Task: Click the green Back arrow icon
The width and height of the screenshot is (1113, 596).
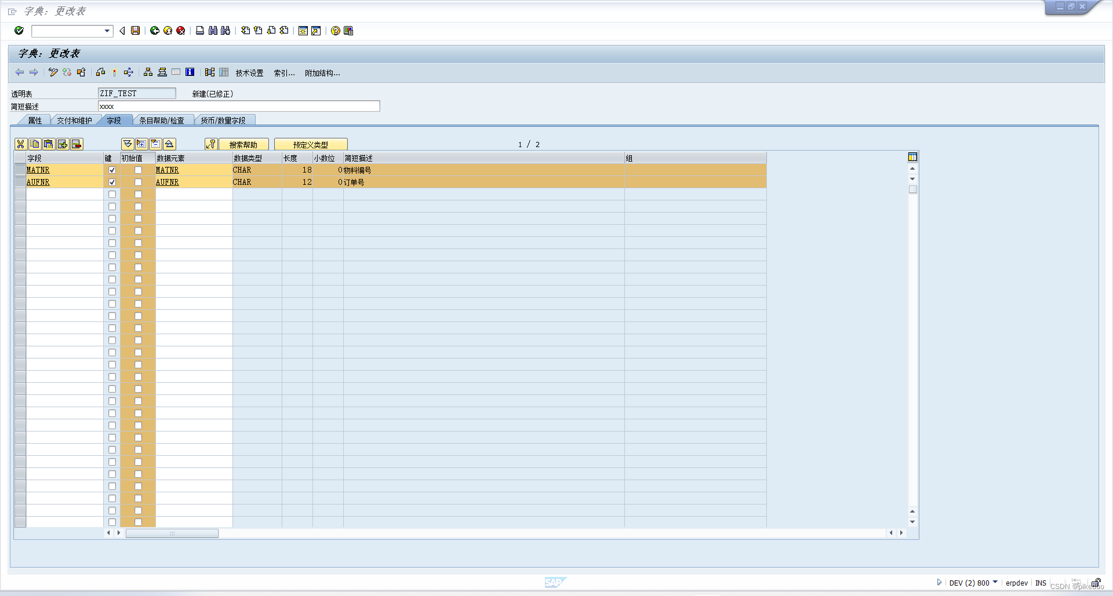Action: (155, 31)
